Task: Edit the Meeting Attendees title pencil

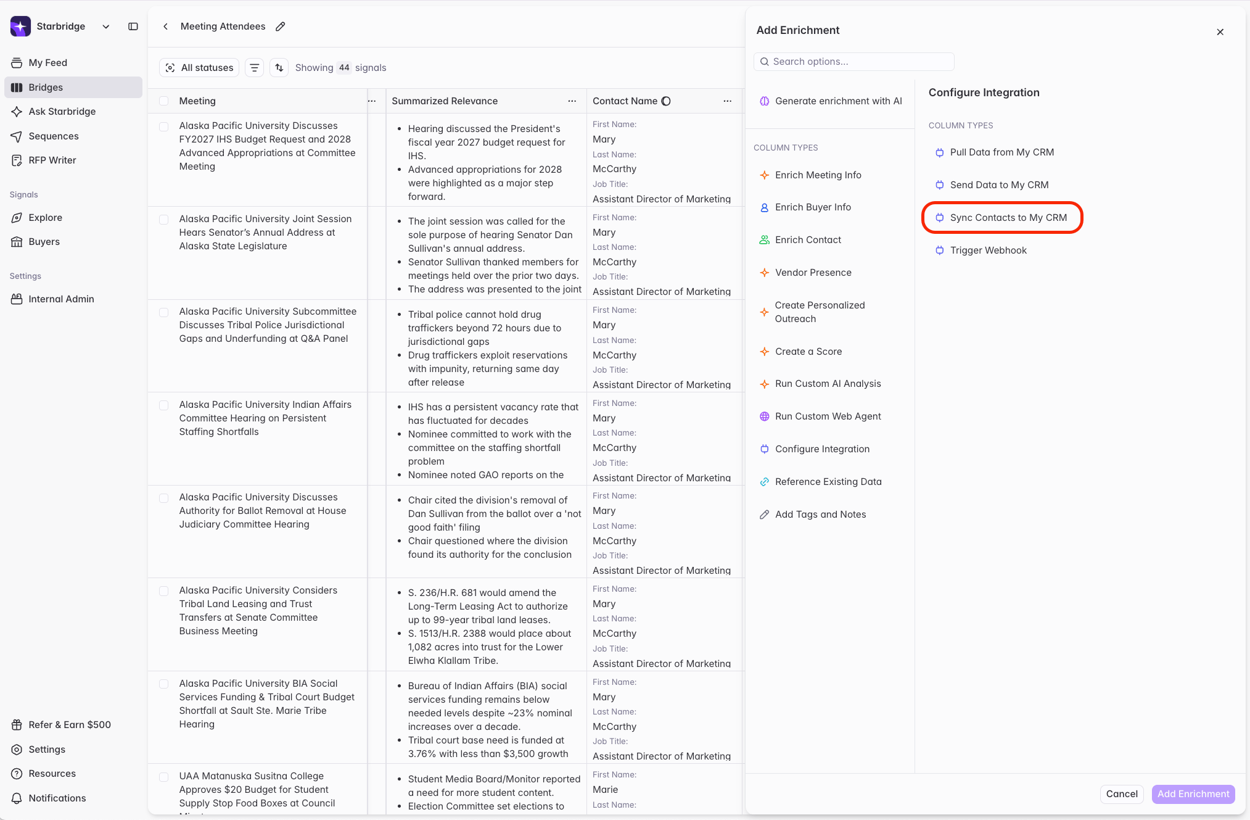Action: pyautogui.click(x=281, y=27)
